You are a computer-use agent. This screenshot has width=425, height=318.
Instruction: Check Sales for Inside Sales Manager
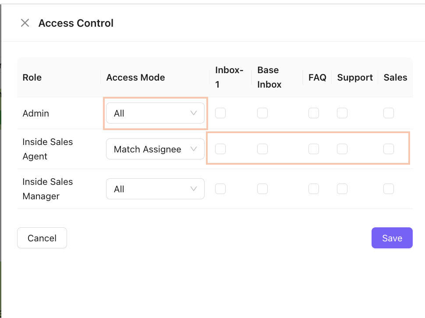pos(389,189)
